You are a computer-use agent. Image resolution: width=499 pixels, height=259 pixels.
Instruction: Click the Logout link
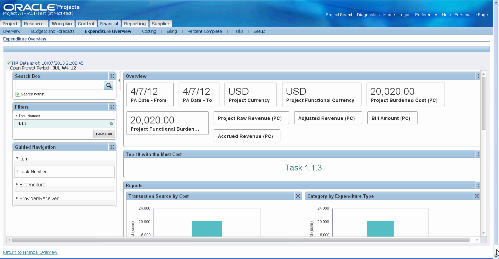click(405, 15)
